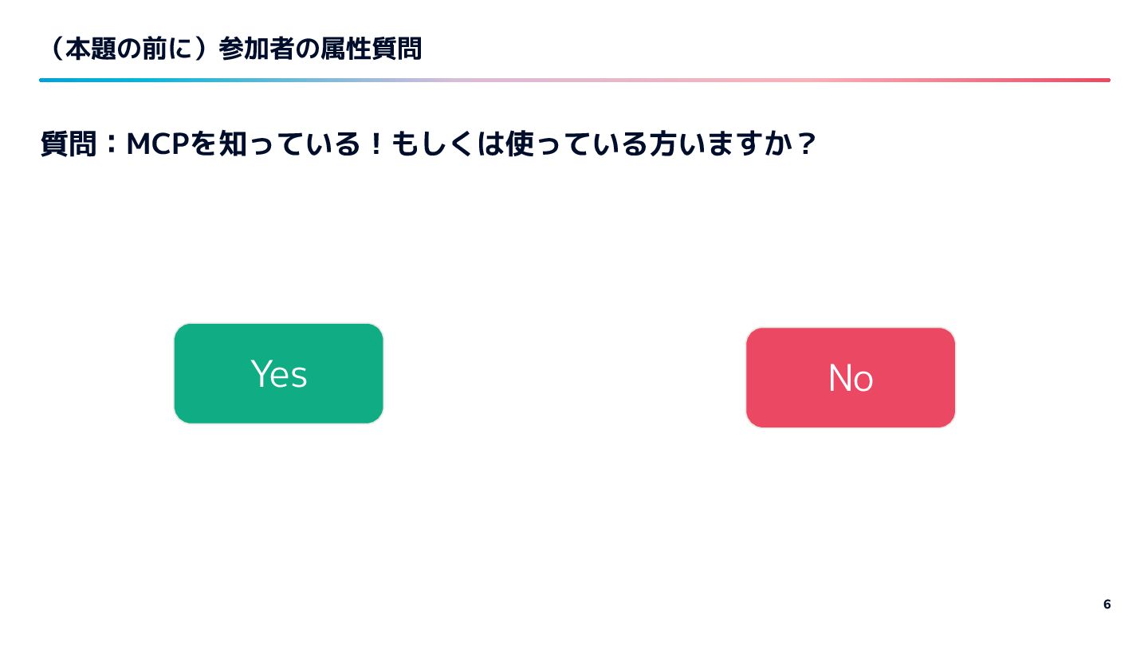The height and width of the screenshot is (646, 1148).
Task: Click the 参加者 word in the title
Action: point(256,49)
